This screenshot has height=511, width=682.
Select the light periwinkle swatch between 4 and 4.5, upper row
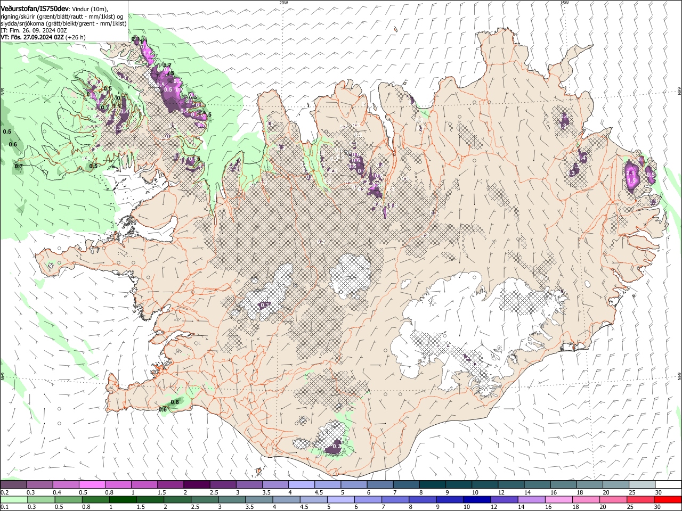click(x=302, y=485)
